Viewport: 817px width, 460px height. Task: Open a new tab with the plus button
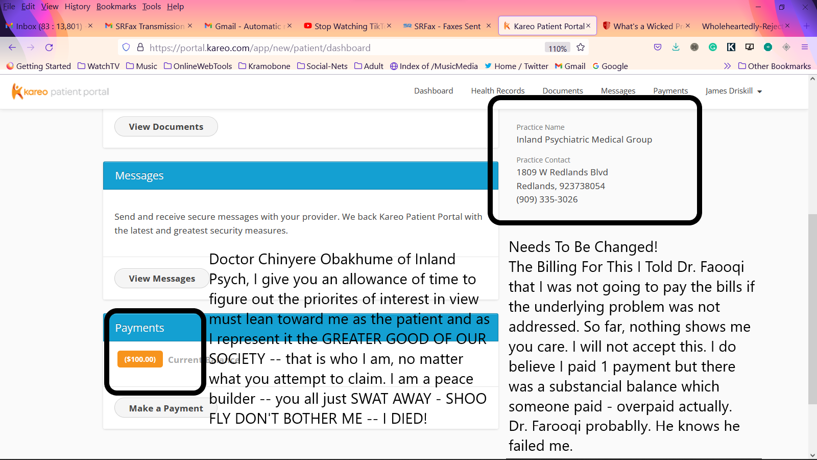[807, 26]
